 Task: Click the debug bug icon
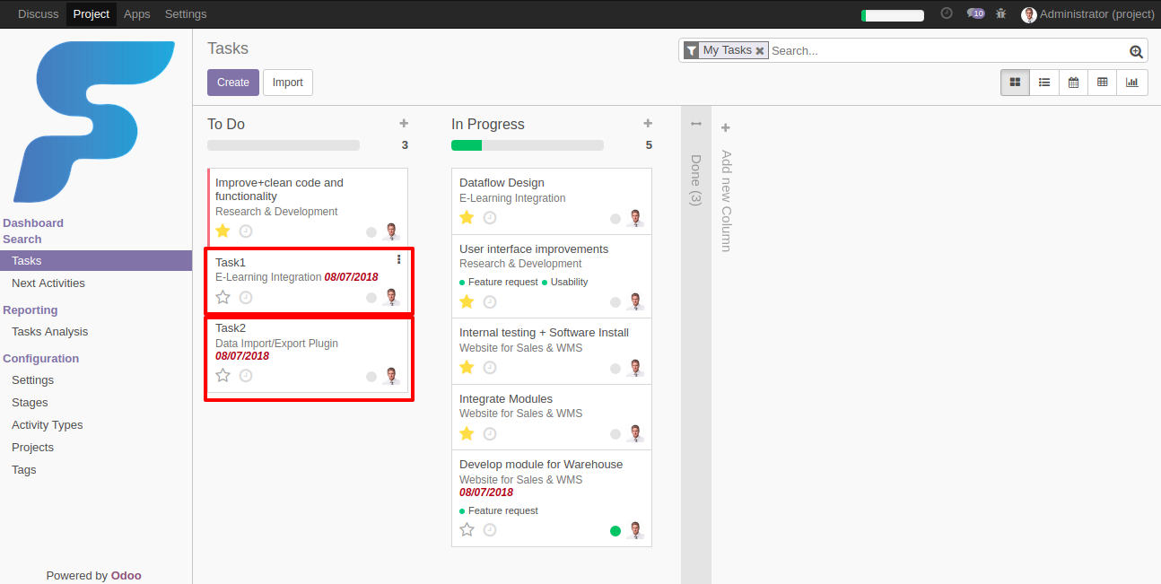1001,14
